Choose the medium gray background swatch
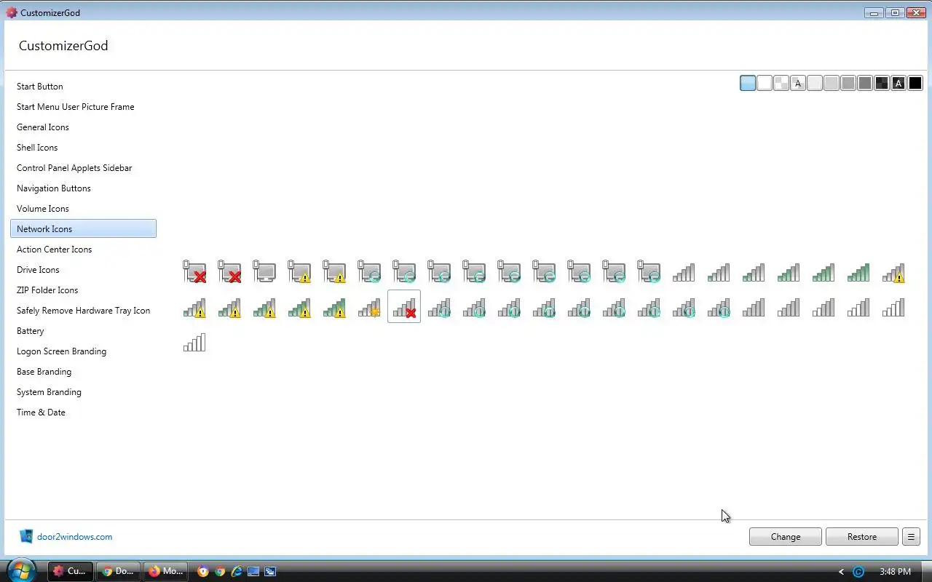The image size is (932, 582). [x=848, y=83]
